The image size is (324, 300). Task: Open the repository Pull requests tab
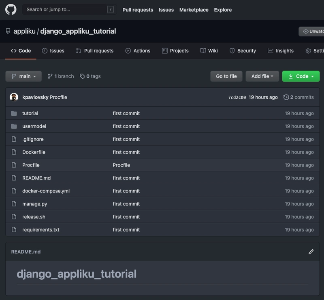pos(95,51)
